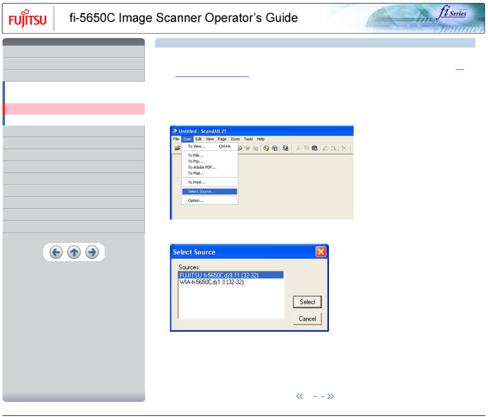
Task: Choose To File... from the Scan menu
Action: [209, 155]
